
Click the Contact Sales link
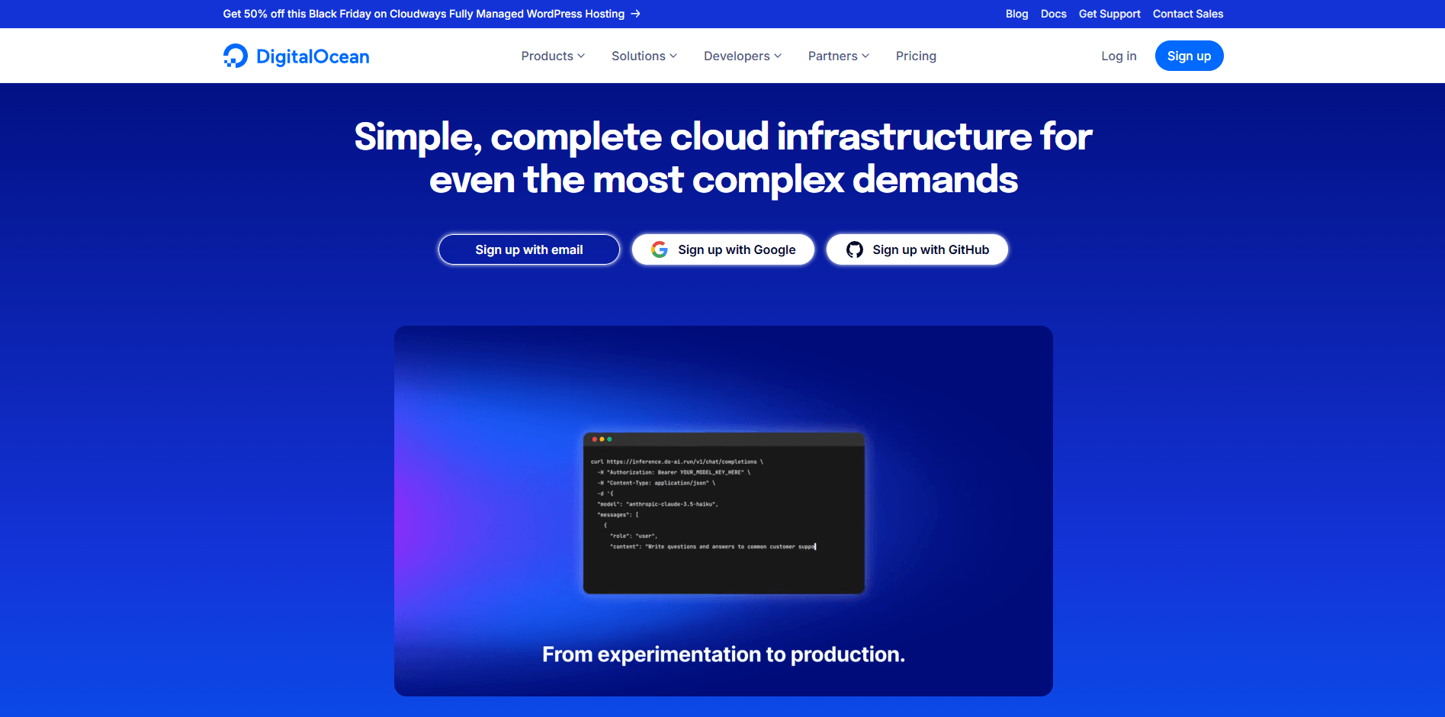point(1187,13)
